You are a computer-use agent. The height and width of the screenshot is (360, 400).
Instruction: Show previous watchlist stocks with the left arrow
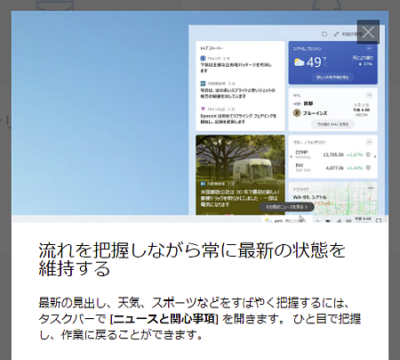292,156
